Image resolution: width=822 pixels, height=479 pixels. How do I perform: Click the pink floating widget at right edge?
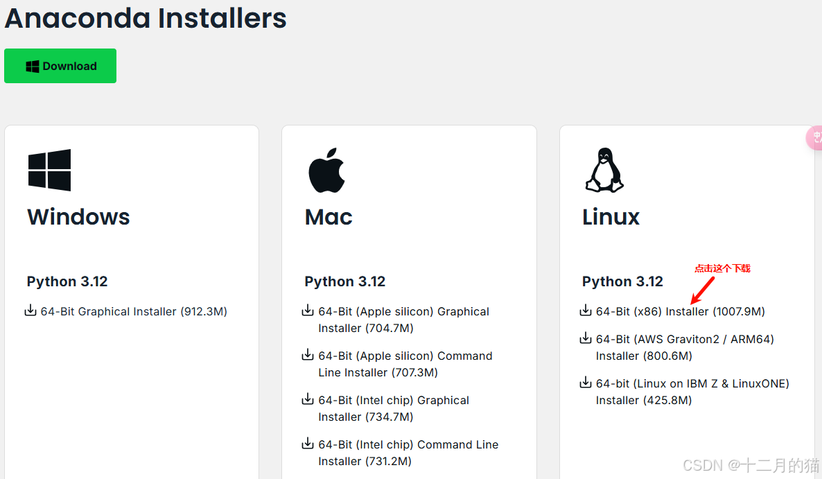click(814, 138)
